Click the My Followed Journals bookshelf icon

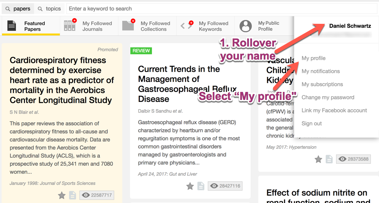[x=70, y=26]
